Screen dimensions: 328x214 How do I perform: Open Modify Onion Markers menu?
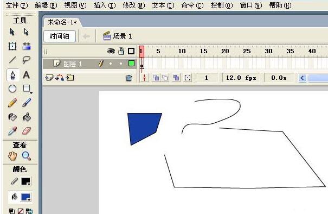tap(188, 78)
